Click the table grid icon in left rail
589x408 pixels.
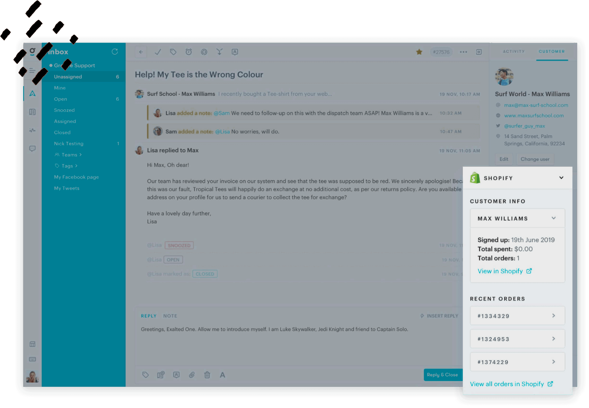(33, 344)
